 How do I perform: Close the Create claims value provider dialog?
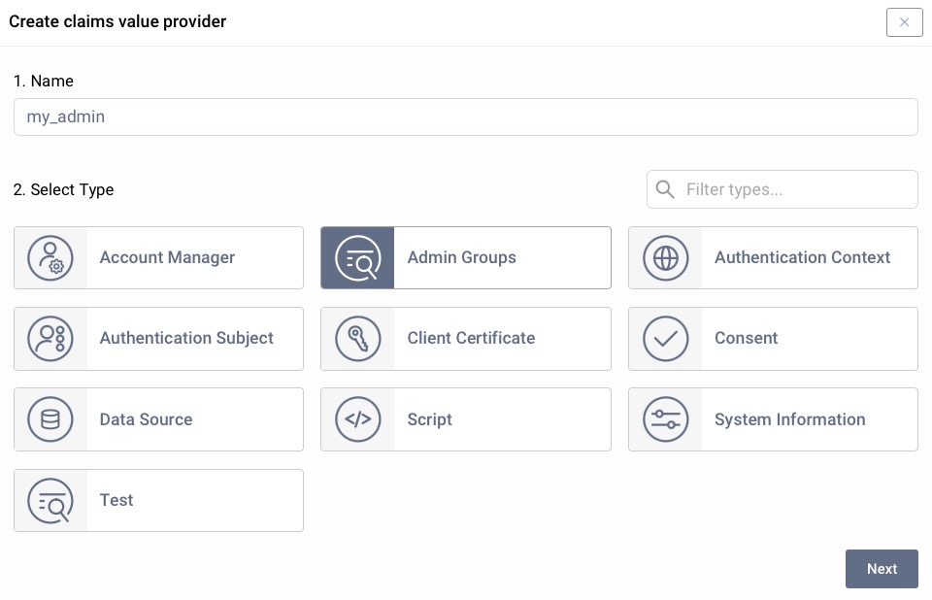click(x=904, y=22)
